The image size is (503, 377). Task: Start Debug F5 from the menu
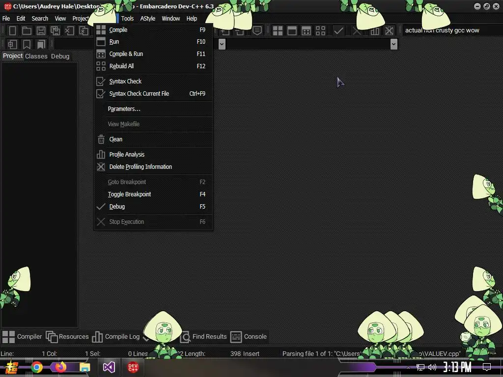tap(153, 207)
